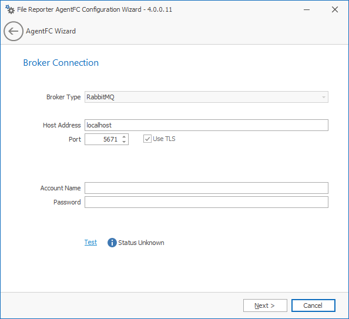Click the Test connection link
Viewport: 349px width, 319px height.
coord(90,242)
